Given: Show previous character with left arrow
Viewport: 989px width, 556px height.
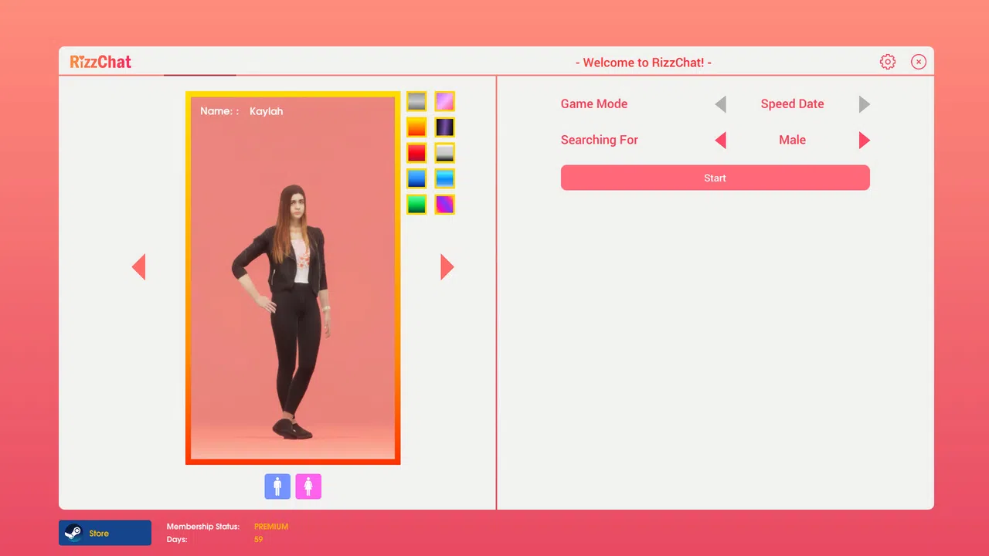Looking at the screenshot, I should click(139, 267).
